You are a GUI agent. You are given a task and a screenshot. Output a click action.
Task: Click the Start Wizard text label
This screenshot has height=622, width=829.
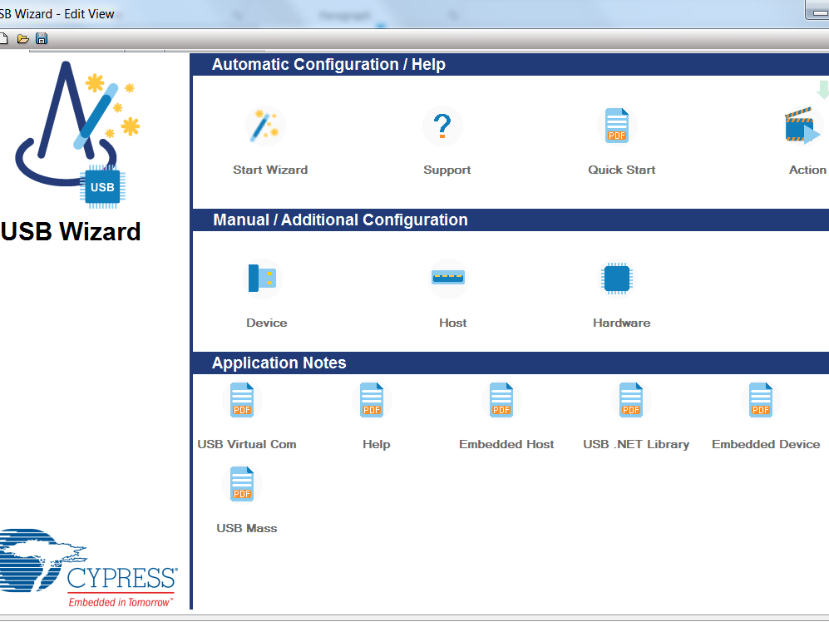pos(270,170)
